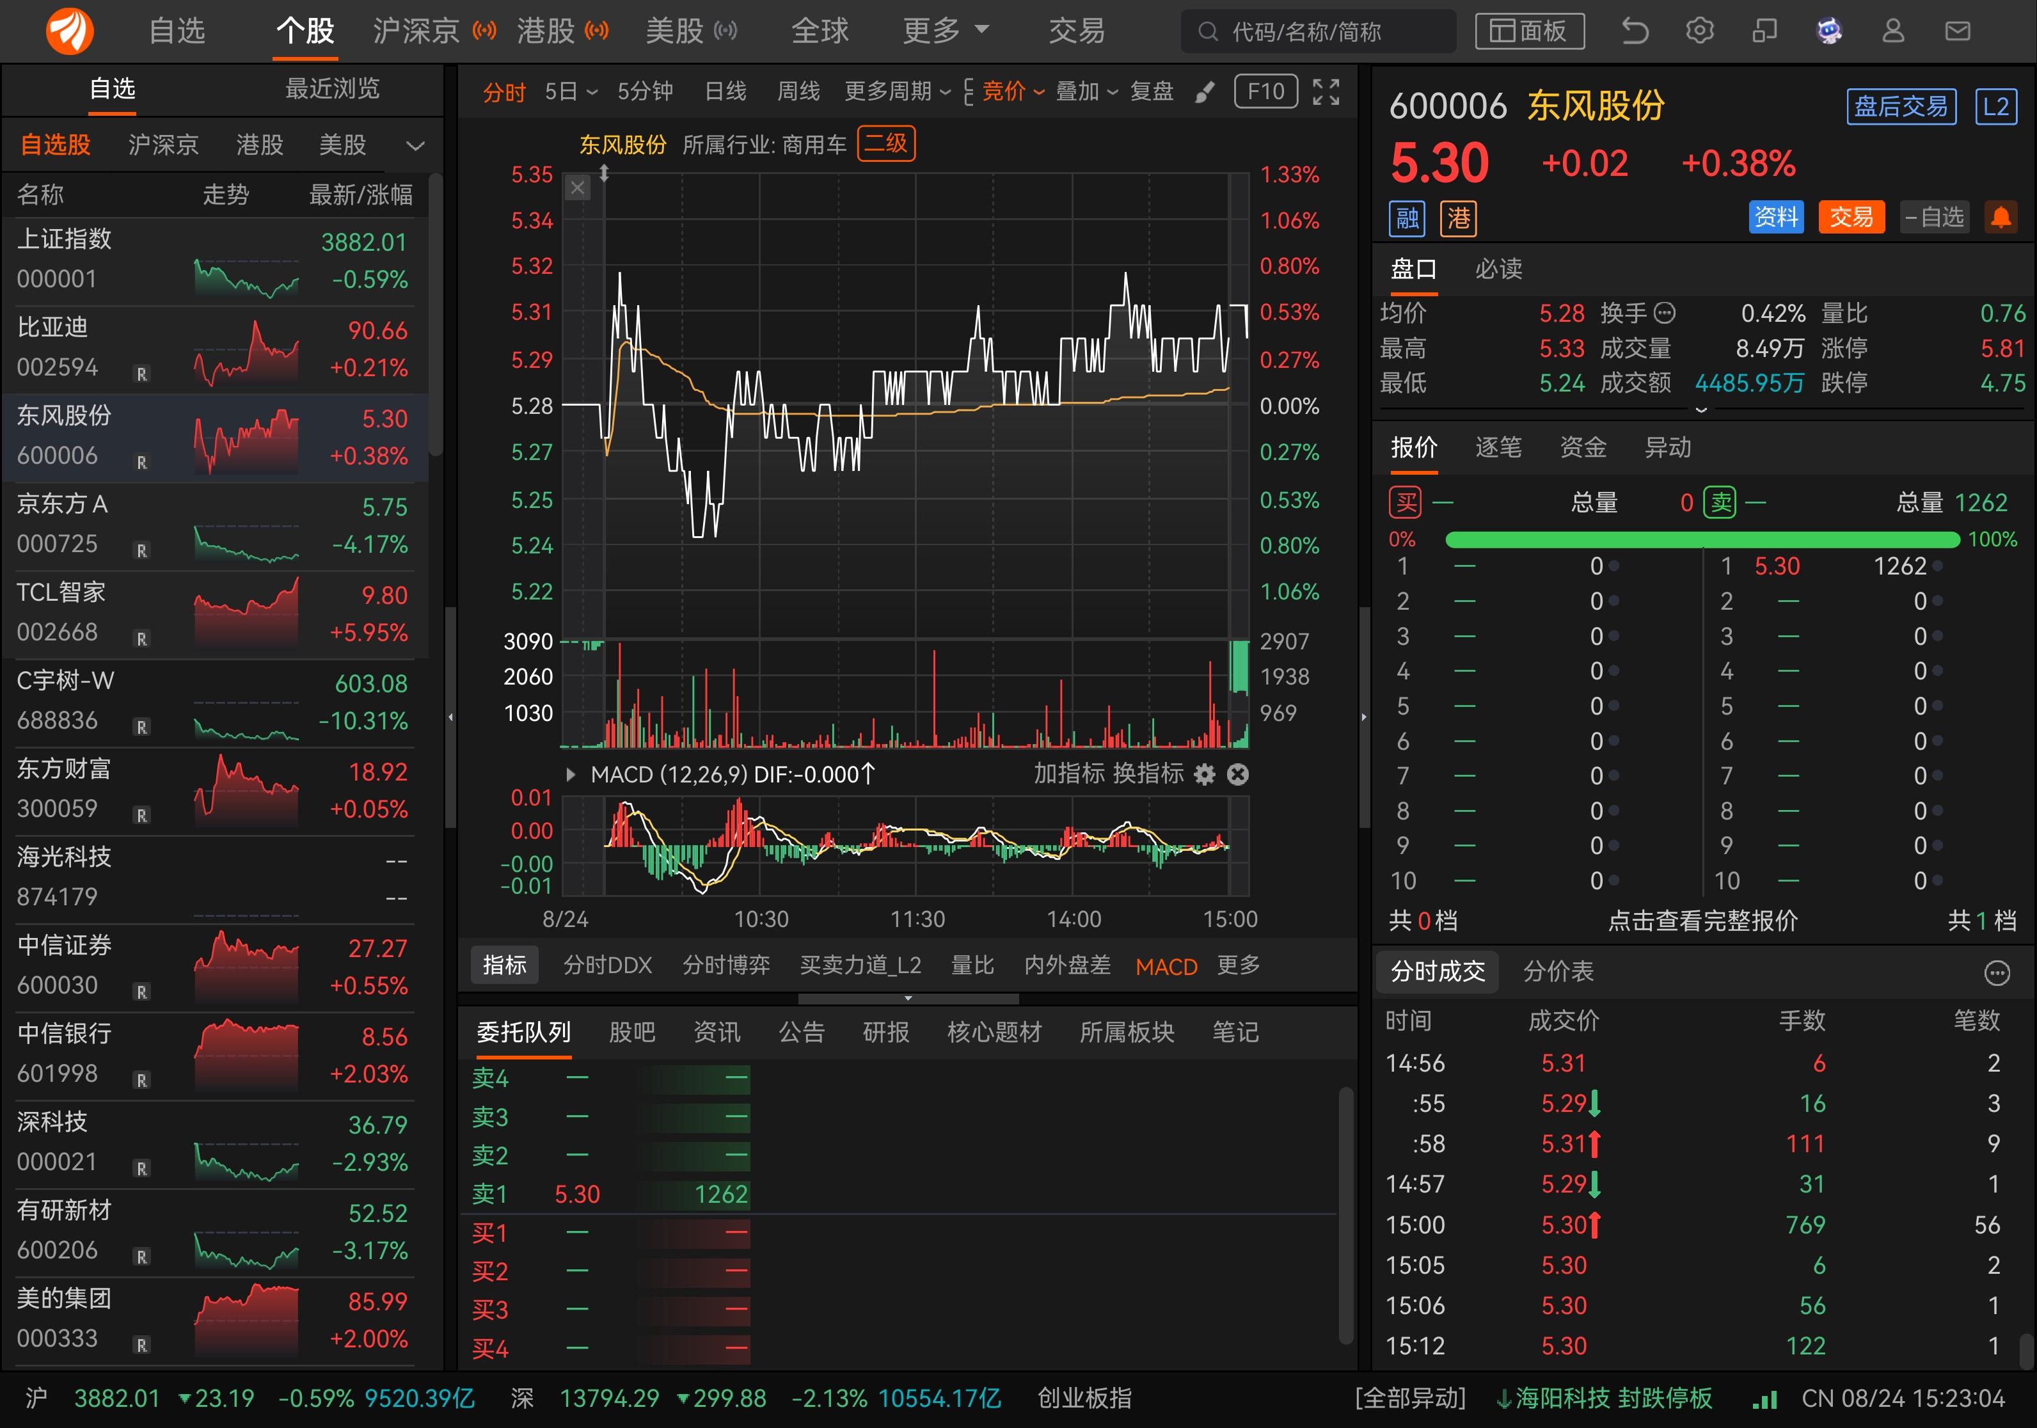This screenshot has width=2037, height=1428.
Task: Open the more options icon for 分时成交
Action: point(1996,973)
